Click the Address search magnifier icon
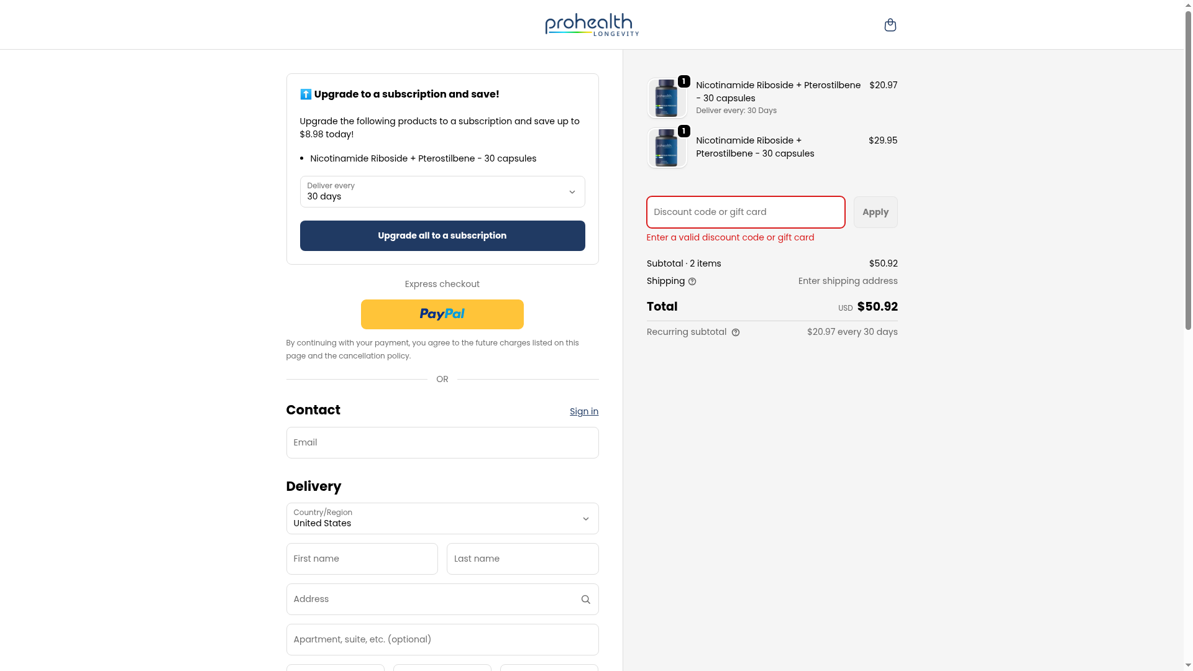The width and height of the screenshot is (1193, 671). point(585,600)
